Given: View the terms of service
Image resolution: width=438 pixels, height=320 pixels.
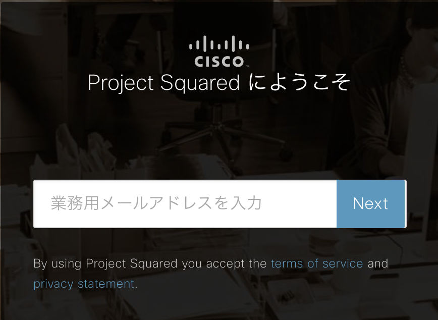Looking at the screenshot, I should pos(317,263).
